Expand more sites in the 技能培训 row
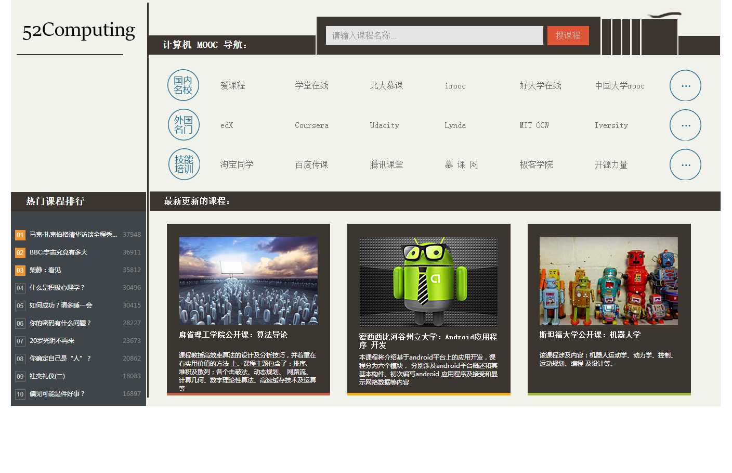The height and width of the screenshot is (473, 732). point(685,165)
